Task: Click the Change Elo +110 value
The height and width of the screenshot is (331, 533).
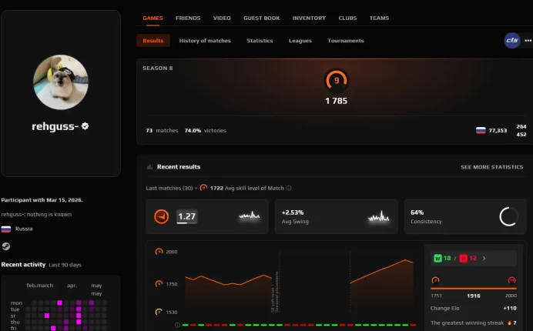Action: [x=510, y=308]
